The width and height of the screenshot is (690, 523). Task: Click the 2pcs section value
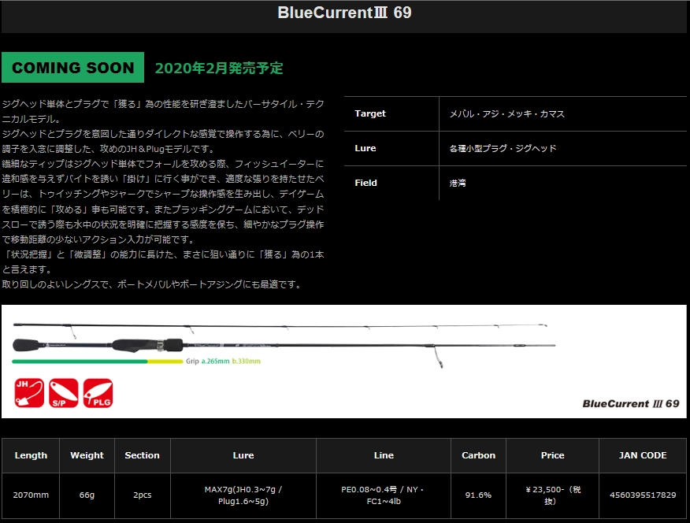(142, 495)
